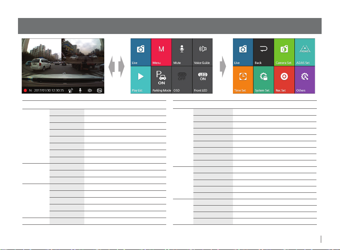Viewport: 340px width, 250px height.
Task: Open the purple Others tile
Action: tap(305, 80)
